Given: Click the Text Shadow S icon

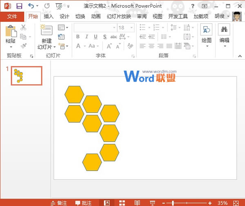Looking at the screenshot, I should [105, 37].
